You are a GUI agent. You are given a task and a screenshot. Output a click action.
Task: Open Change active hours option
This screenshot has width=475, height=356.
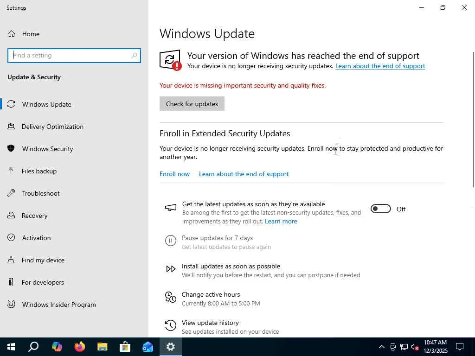coord(211,294)
